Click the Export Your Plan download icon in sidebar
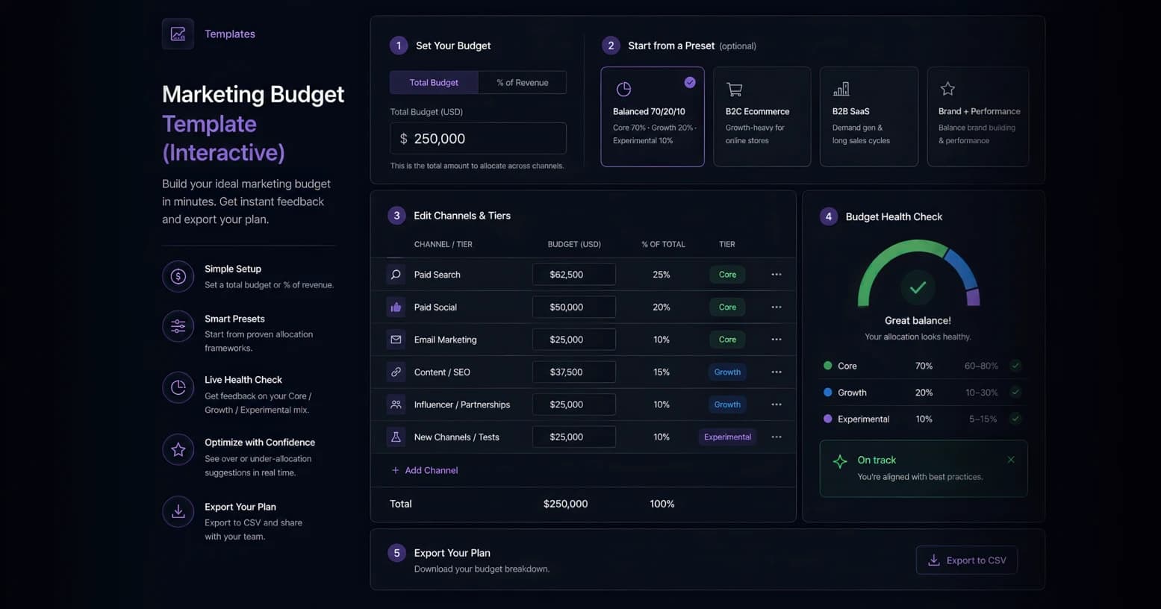Viewport: 1161px width, 609px height. (178, 511)
